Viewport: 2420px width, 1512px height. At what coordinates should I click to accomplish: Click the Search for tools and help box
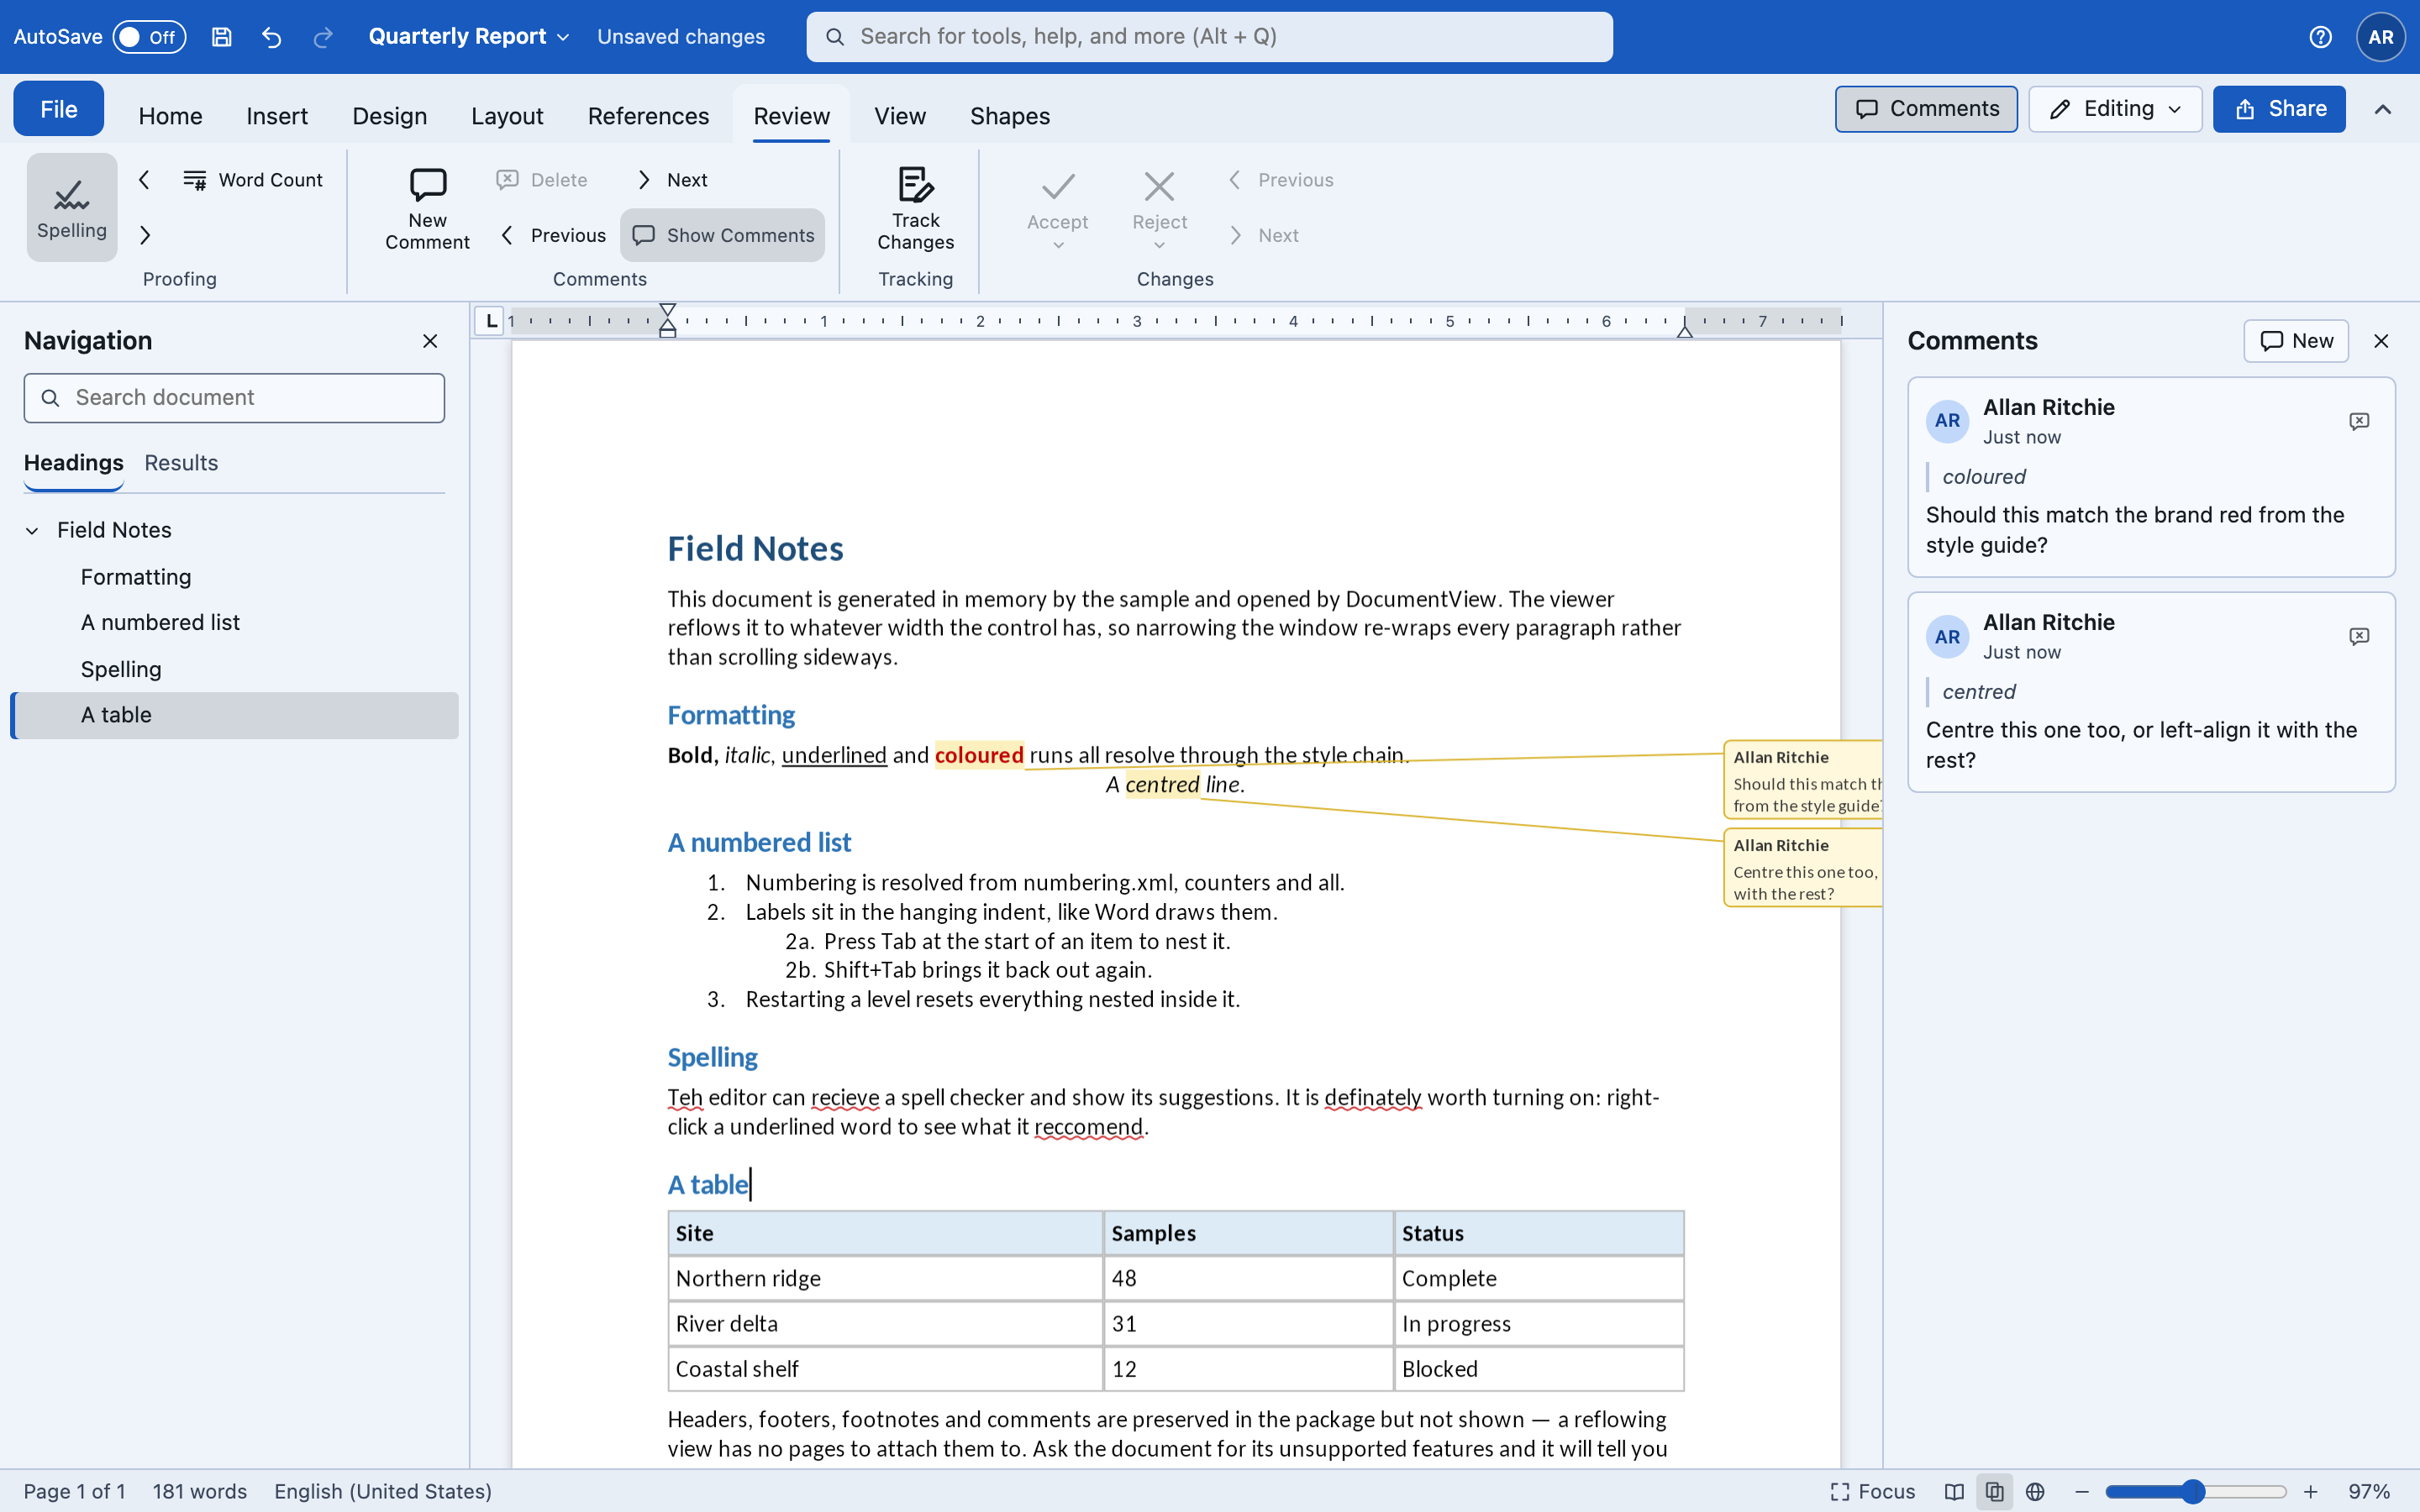pos(1209,37)
